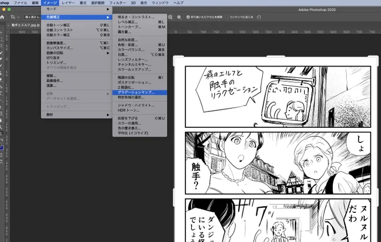
Task: Select the Type tool in toolbar
Action: 2,93
